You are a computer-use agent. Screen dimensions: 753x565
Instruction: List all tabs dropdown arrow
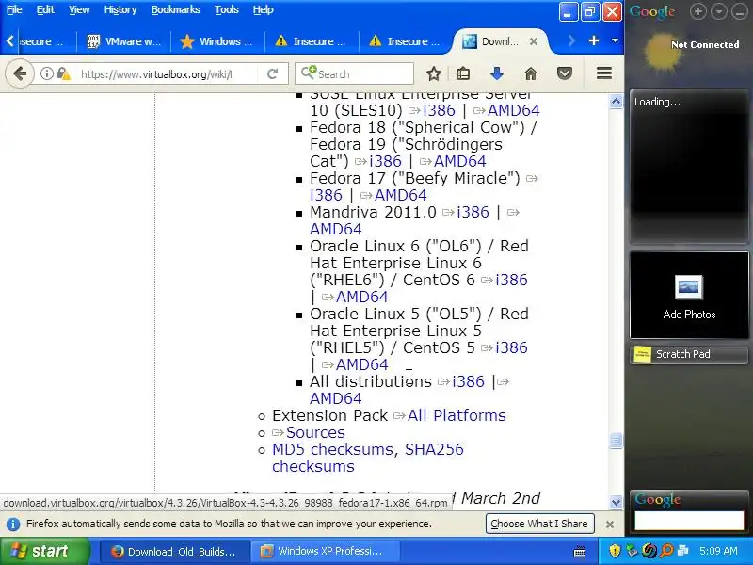(x=615, y=40)
